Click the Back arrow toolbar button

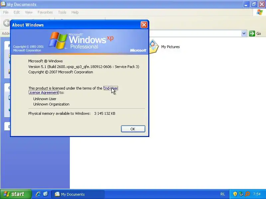pyautogui.click(x=7, y=23)
